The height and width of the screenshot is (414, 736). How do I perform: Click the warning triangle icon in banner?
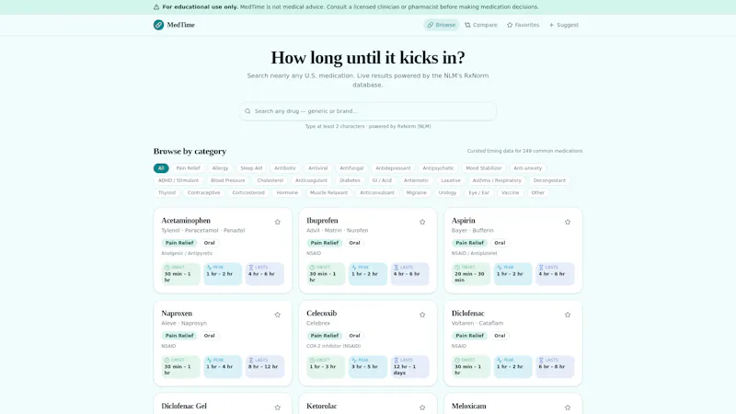click(x=156, y=7)
